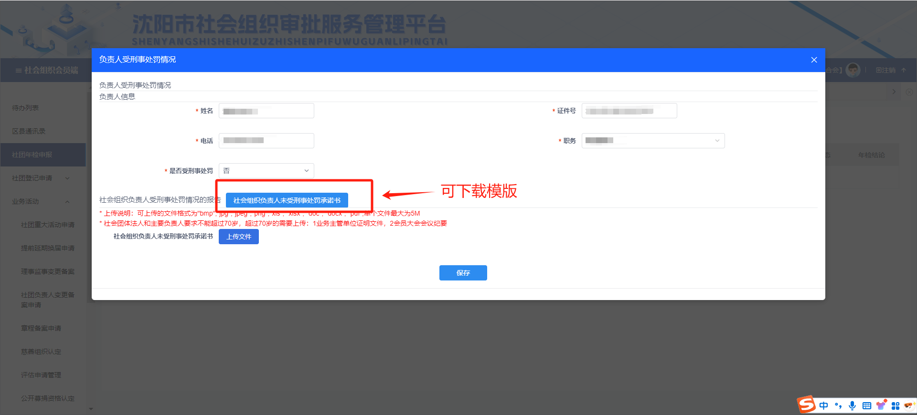The width and height of the screenshot is (917, 415).
Task: Toggle the 中 Chinese input mode icon
Action: point(824,405)
